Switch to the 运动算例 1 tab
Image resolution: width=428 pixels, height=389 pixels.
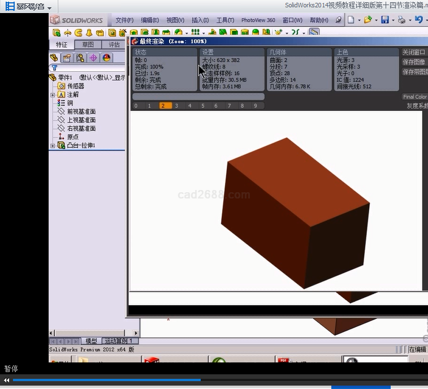point(119,341)
